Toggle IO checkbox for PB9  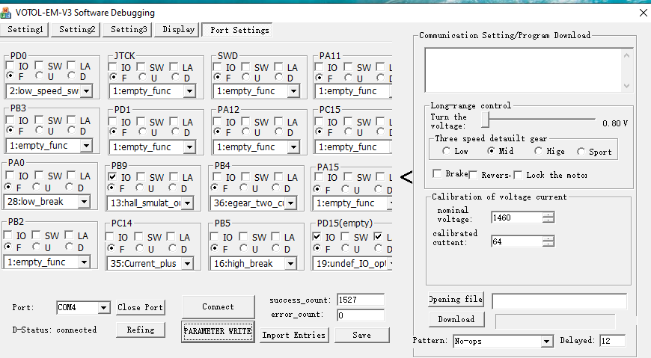pos(113,177)
